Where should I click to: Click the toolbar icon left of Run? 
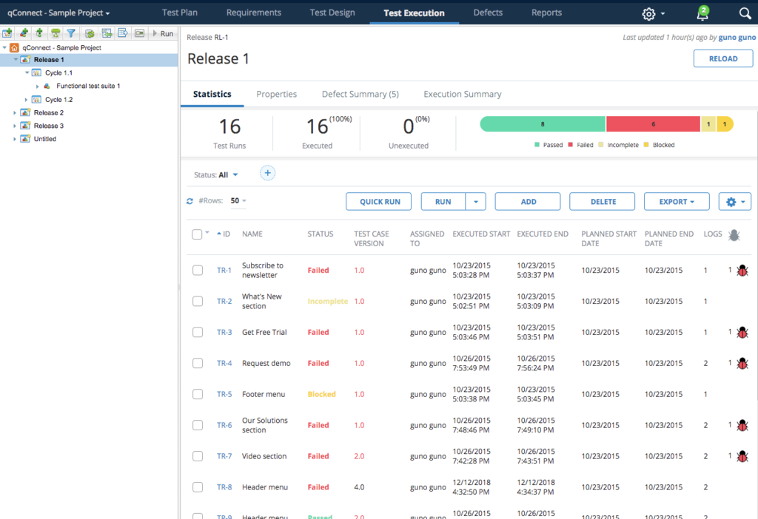[139, 33]
